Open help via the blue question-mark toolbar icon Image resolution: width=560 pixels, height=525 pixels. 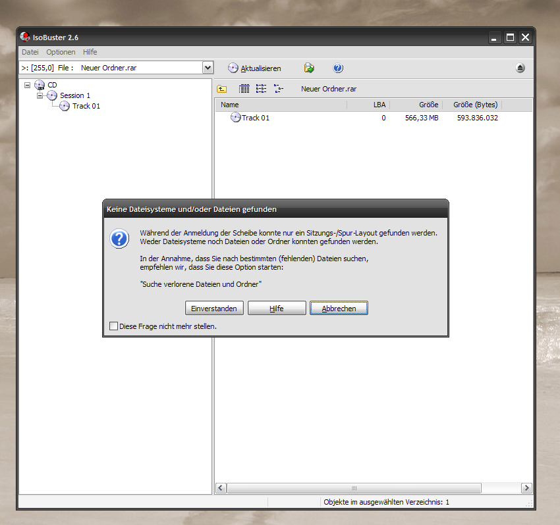coord(338,68)
